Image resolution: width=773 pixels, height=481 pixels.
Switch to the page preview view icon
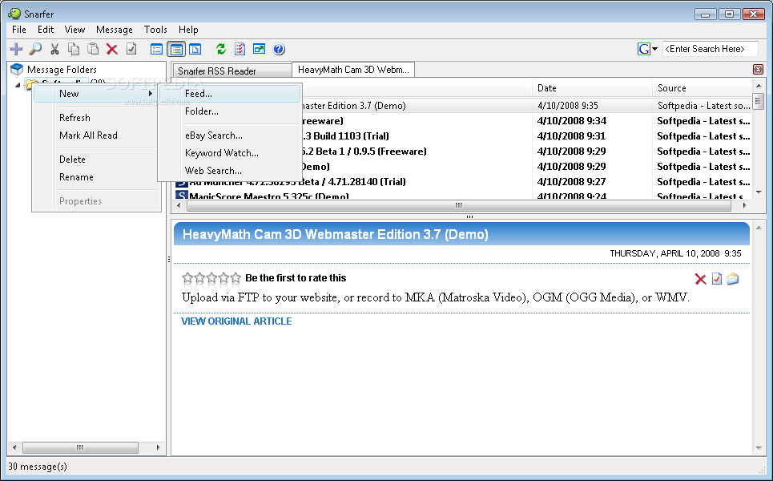click(x=195, y=49)
